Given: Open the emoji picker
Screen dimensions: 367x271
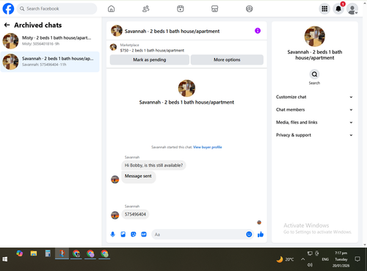Looking at the screenshot, I should click(249, 234).
